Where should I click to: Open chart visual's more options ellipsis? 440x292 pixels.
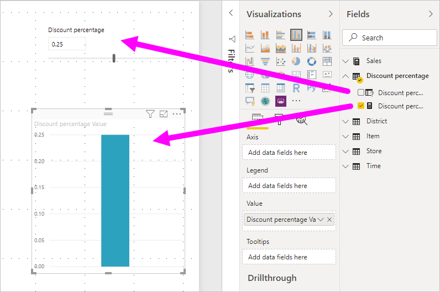[177, 114]
